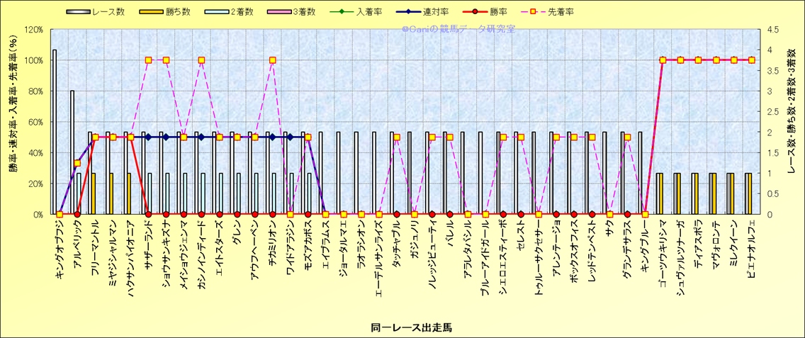This screenshot has width=805, height=338.
Task: Click the レース数 legend swatch
Action: (x=79, y=11)
